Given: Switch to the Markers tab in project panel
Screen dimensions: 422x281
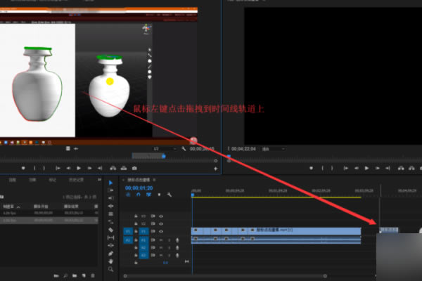Looking at the screenshot, I should 52,181.
